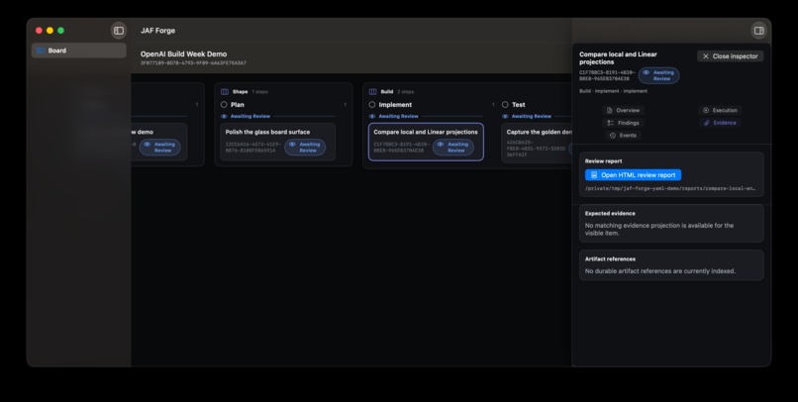This screenshot has width=798, height=402.
Task: Click the OpenAI Build Week Demo title
Action: tap(184, 53)
